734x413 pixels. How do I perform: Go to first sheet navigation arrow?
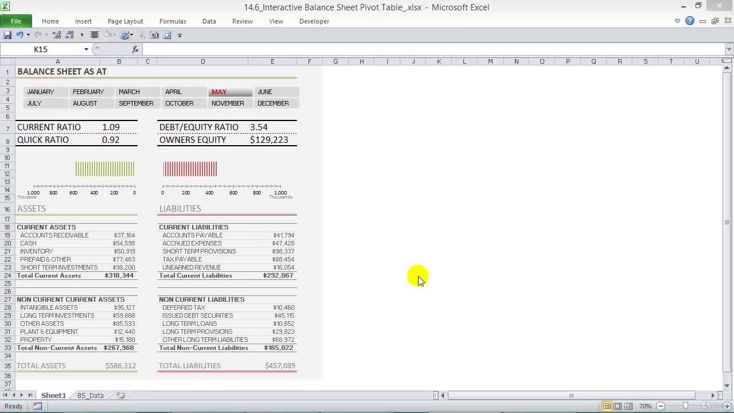[x=6, y=395]
